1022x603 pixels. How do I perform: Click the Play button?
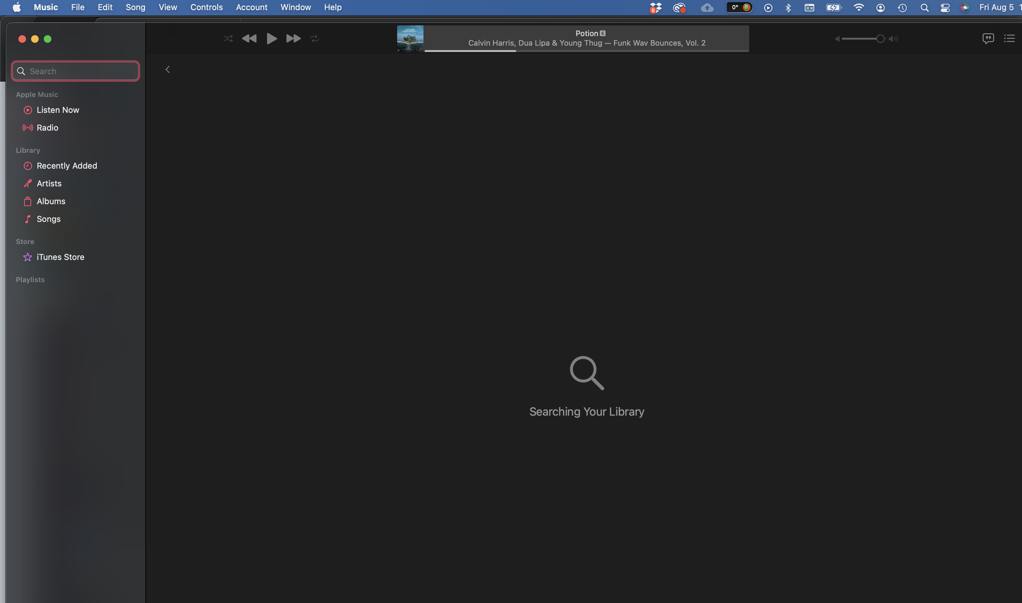pos(272,39)
